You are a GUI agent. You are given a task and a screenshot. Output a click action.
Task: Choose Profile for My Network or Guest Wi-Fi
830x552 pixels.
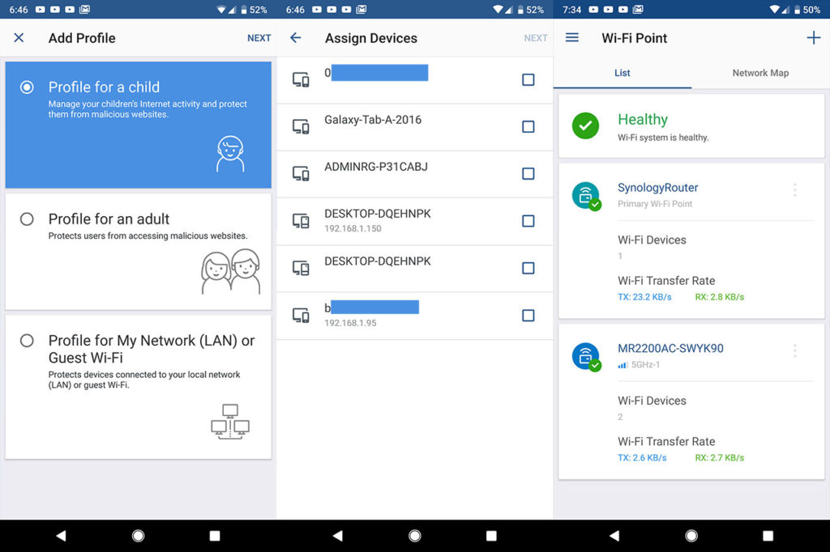[x=28, y=341]
